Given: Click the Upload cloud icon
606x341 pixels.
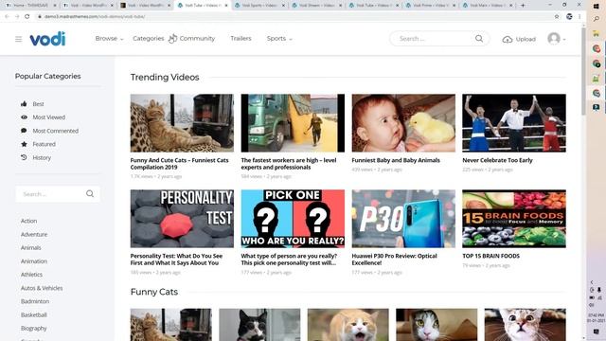Looking at the screenshot, I should [x=508, y=40].
